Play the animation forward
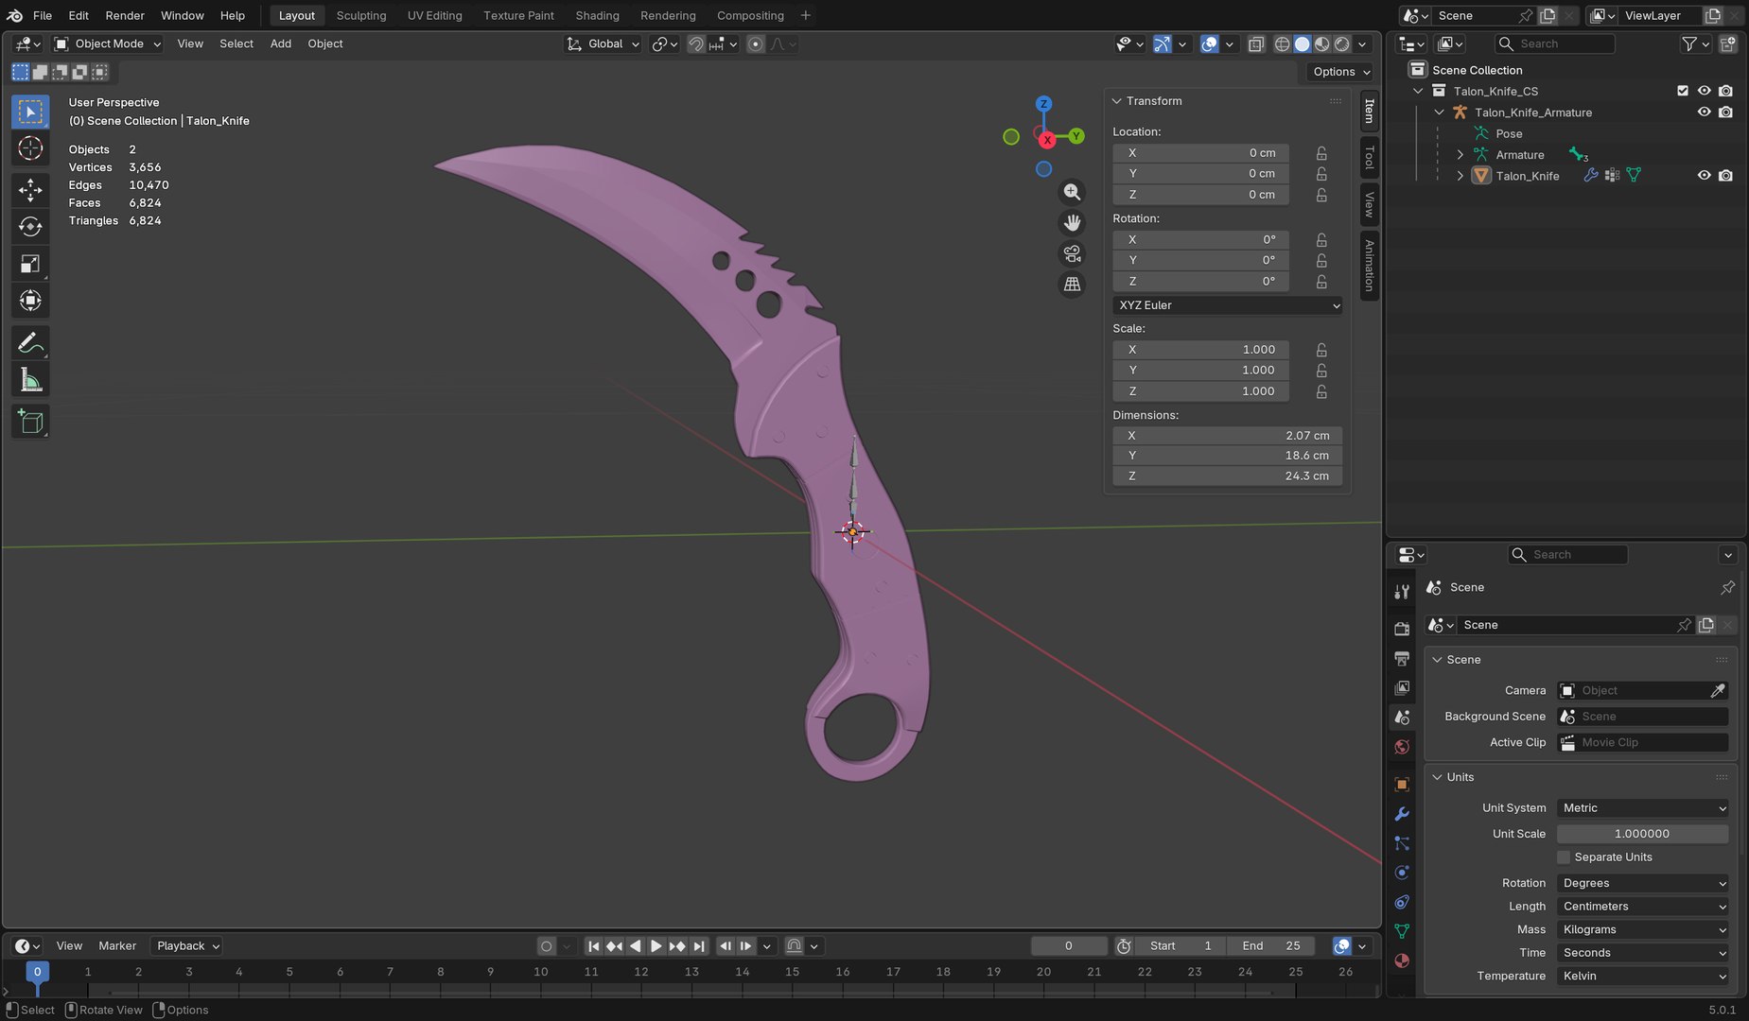Image resolution: width=1749 pixels, height=1021 pixels. tap(656, 946)
